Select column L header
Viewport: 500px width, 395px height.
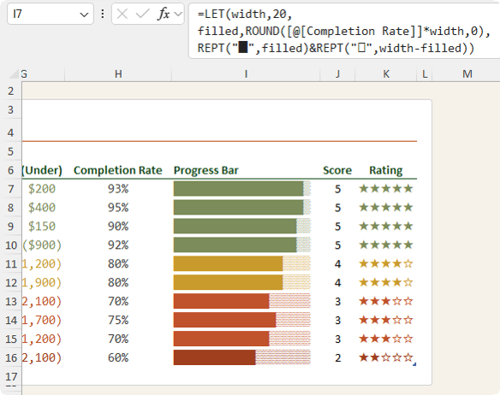click(425, 74)
